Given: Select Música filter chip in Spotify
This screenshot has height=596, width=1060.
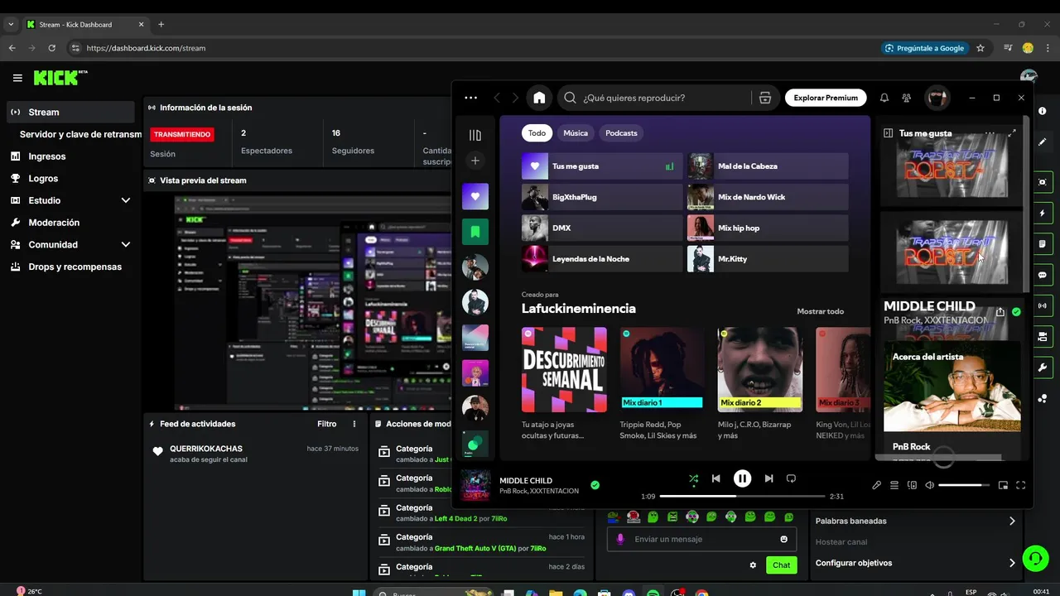Looking at the screenshot, I should [x=576, y=132].
